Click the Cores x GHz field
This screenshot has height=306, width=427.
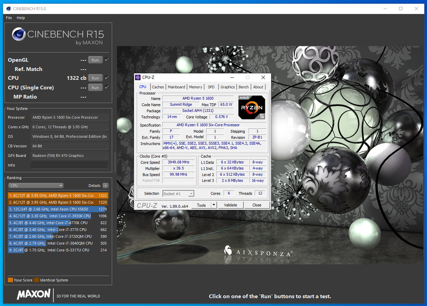69,127
